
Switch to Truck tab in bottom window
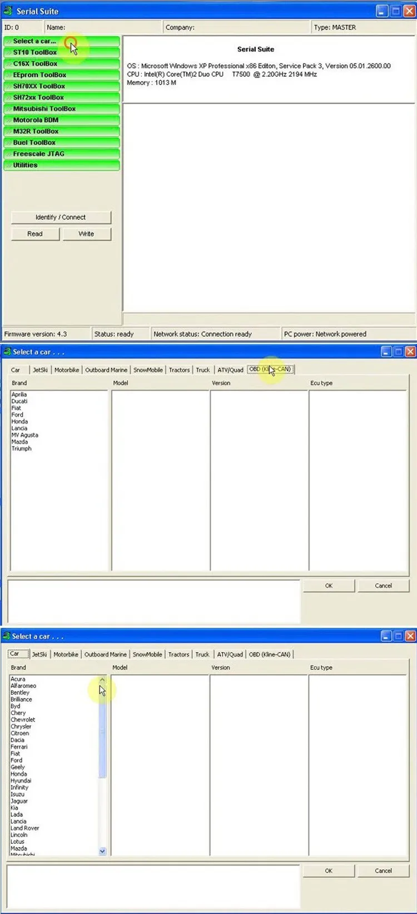(202, 655)
